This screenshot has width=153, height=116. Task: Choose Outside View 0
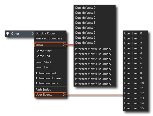coord(85,8)
